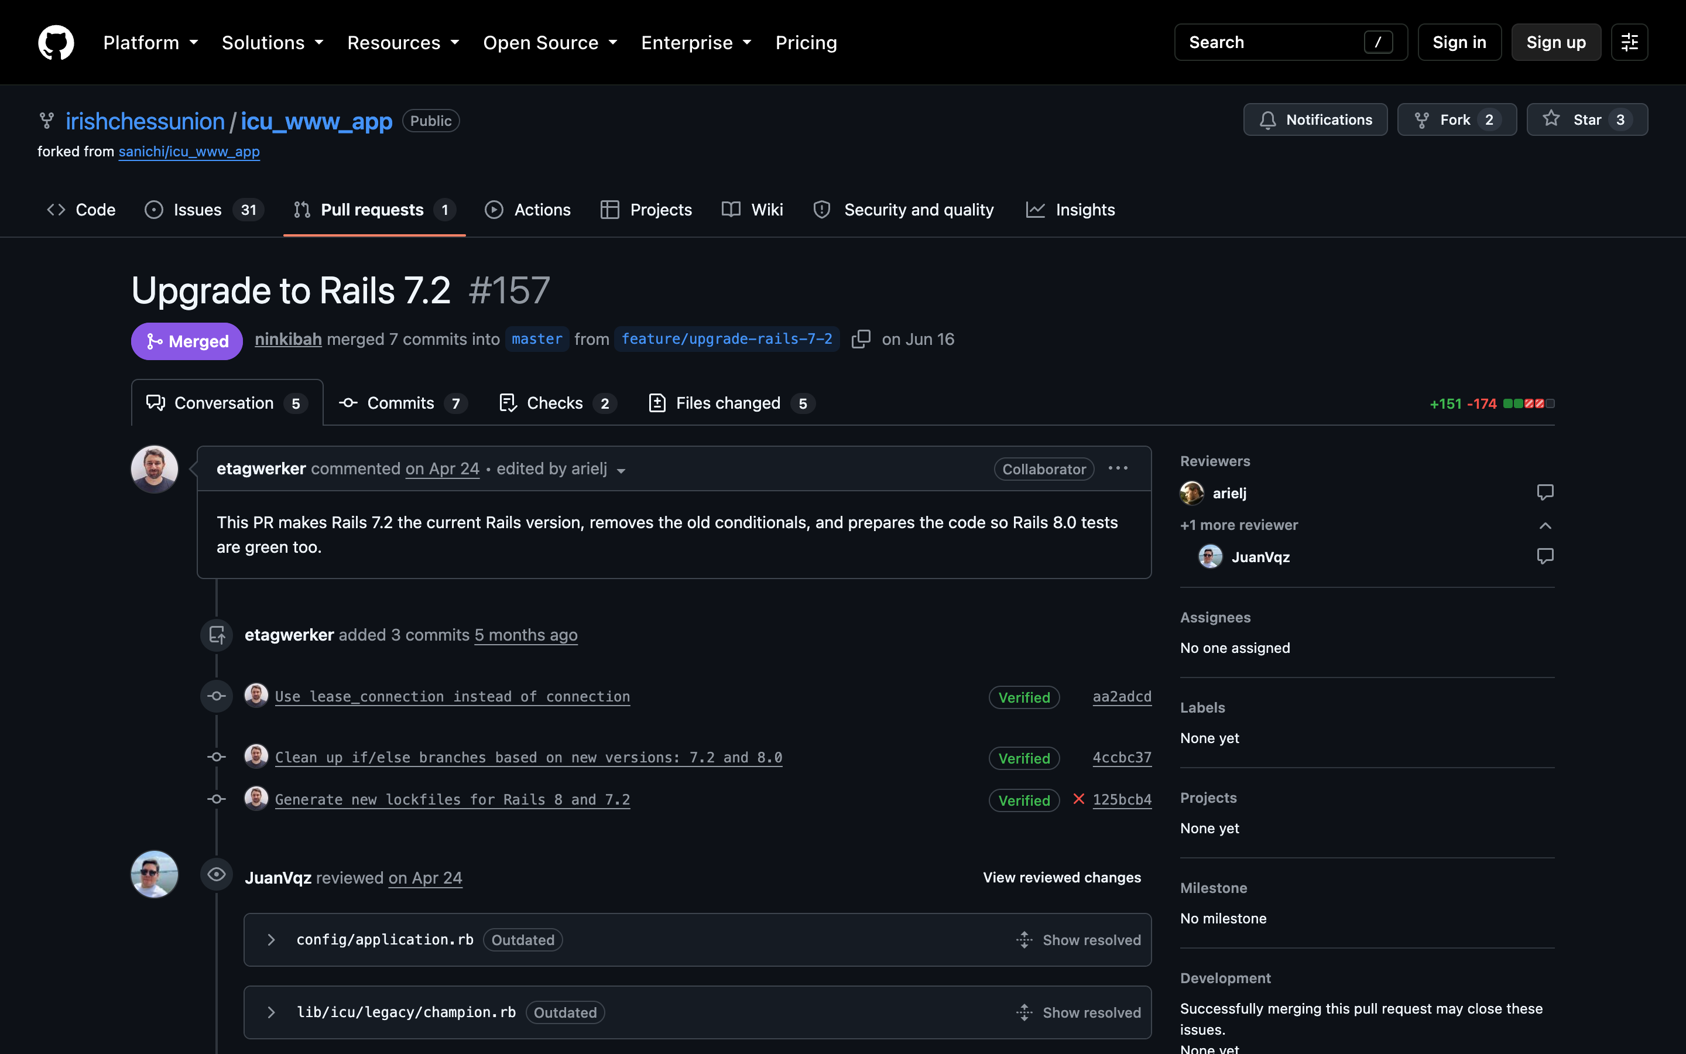Copy the feature/upgrade-rails-7-2 branch name icon
The width and height of the screenshot is (1686, 1054).
point(861,339)
